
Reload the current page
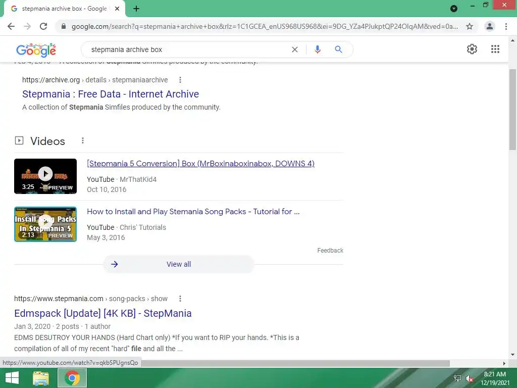43,26
